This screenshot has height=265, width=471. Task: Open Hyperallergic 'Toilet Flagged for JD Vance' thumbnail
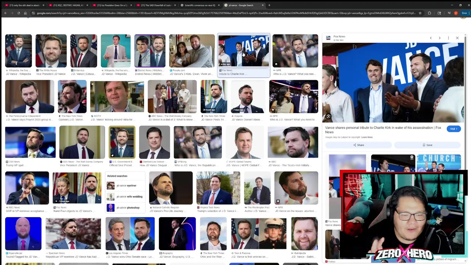23,234
